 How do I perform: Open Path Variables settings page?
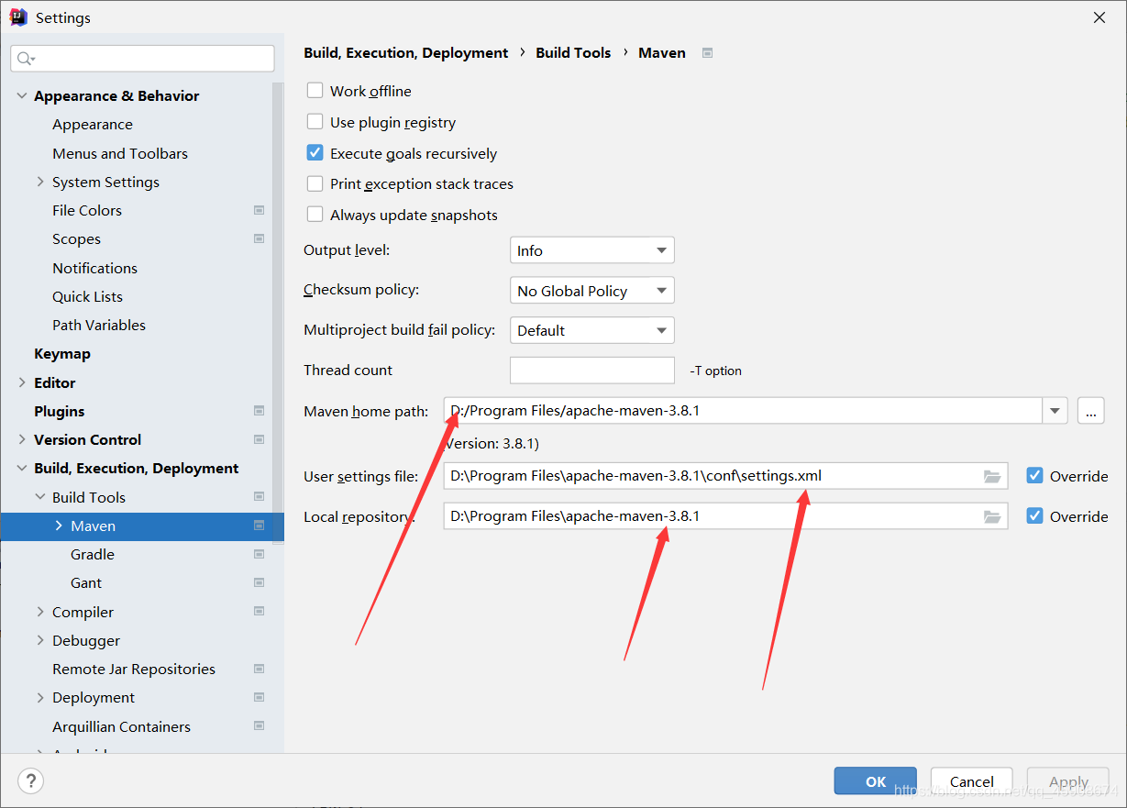point(99,325)
